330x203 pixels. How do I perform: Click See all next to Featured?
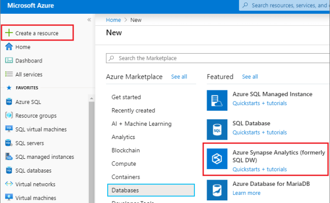click(x=250, y=77)
